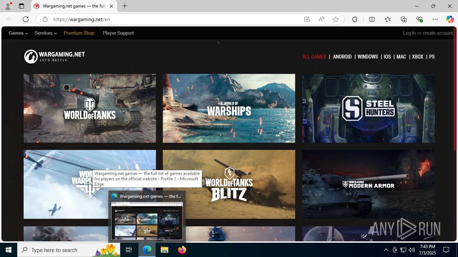This screenshot has width=458, height=257.
Task: Open the Favorites list icon
Action: tap(388, 19)
